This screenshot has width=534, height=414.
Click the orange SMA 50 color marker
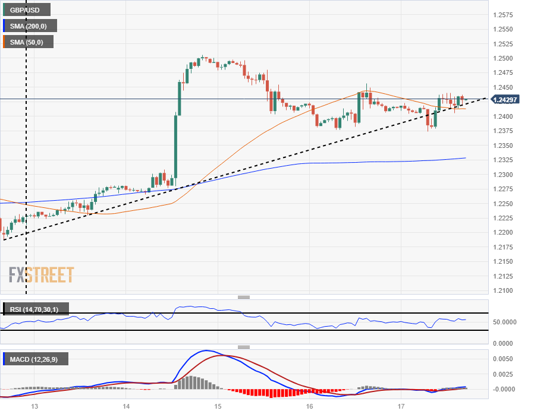coord(4,42)
